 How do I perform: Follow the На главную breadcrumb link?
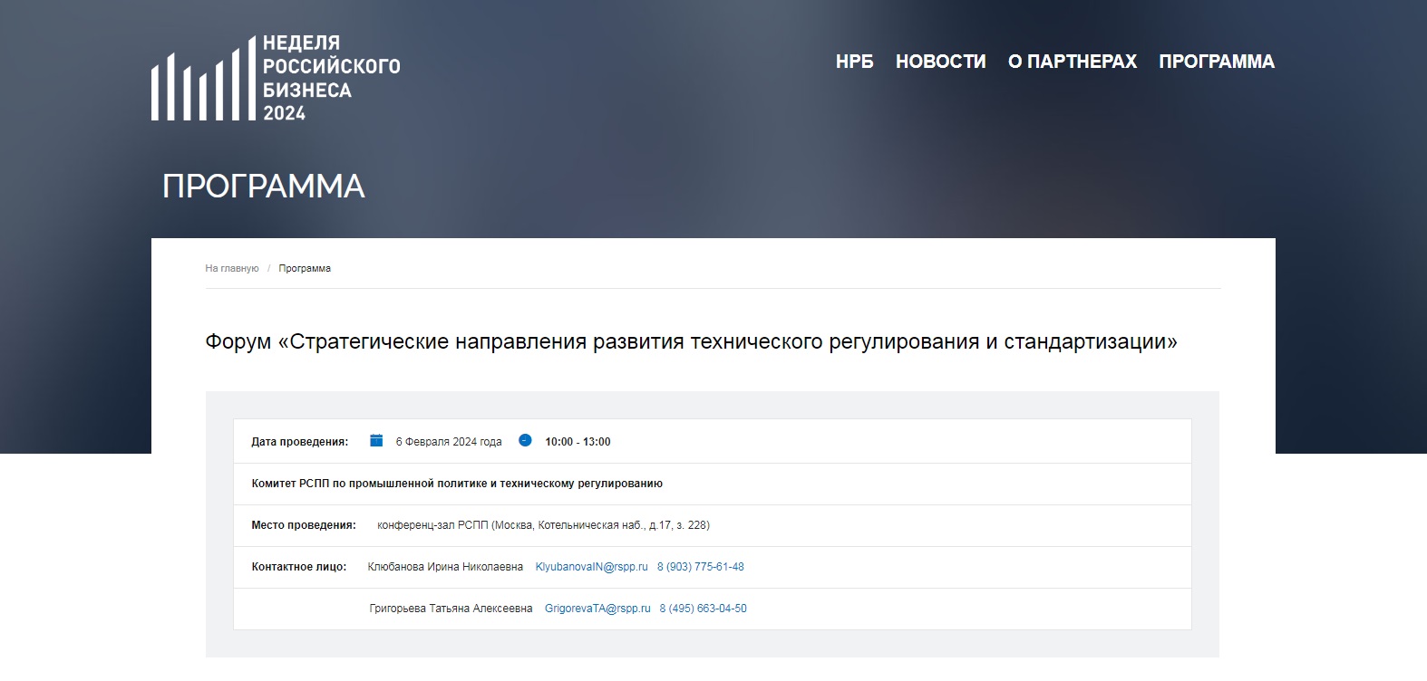(x=232, y=268)
